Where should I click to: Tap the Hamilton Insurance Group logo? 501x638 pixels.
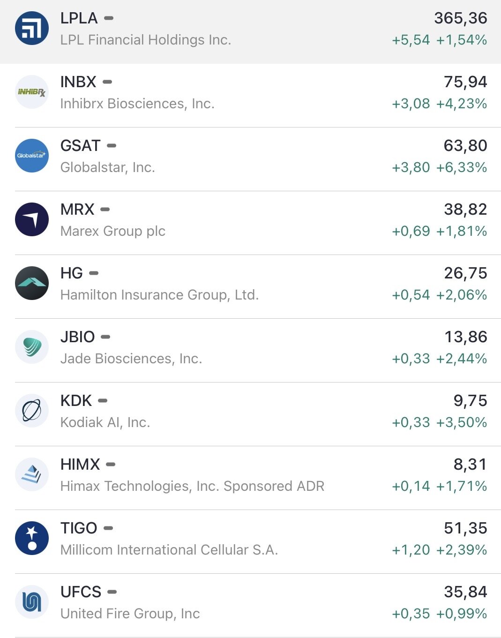[32, 283]
